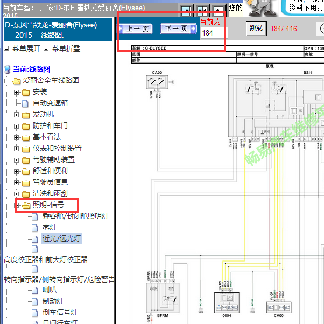Click the 自动变速箱 page icon
The height and width of the screenshot is (324, 324).
click(25, 103)
